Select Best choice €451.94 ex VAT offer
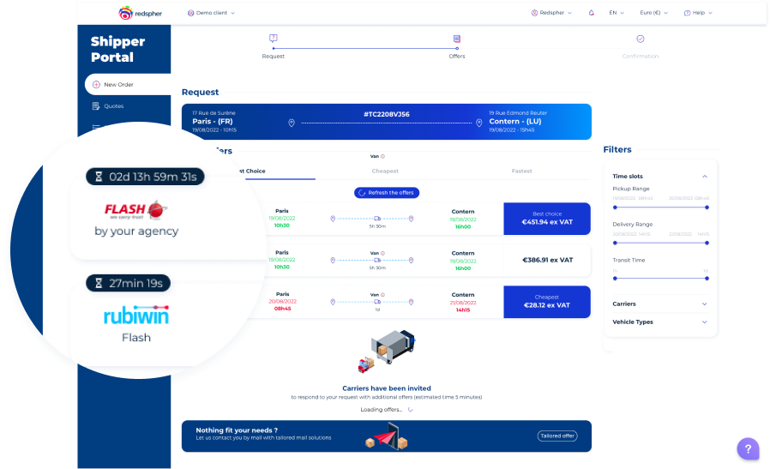The image size is (770, 469). pyautogui.click(x=547, y=219)
